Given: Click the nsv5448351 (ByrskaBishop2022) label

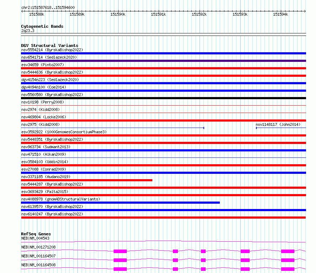Looking at the screenshot, I should (x=52, y=139).
